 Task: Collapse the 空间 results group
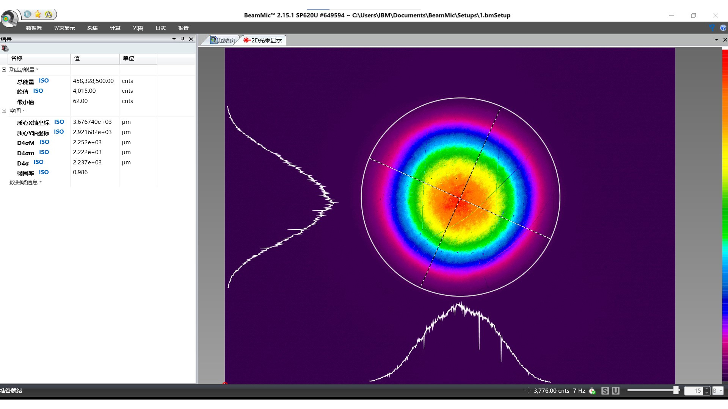point(4,111)
